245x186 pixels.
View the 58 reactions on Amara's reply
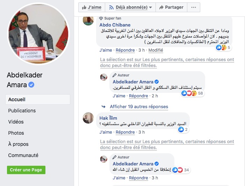pos(193,93)
